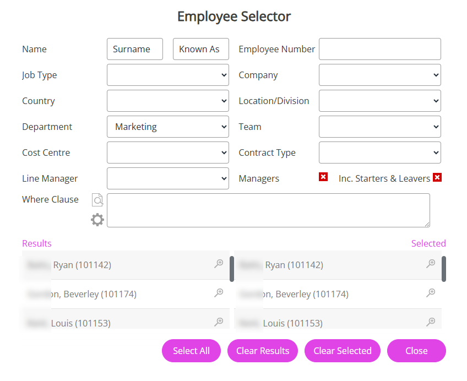Image resolution: width=467 pixels, height=381 pixels.
Task: Click the Where Clause search document icon
Action: tap(97, 200)
